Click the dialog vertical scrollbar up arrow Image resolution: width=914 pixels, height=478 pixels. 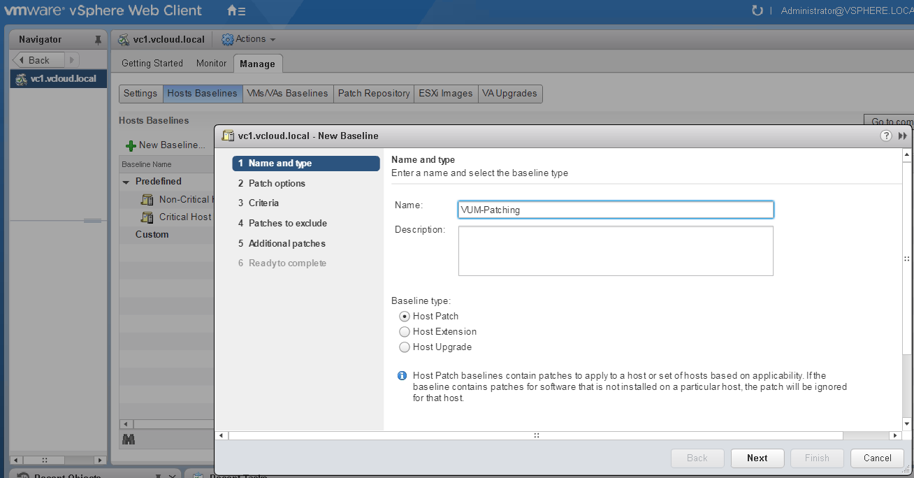tap(908, 154)
